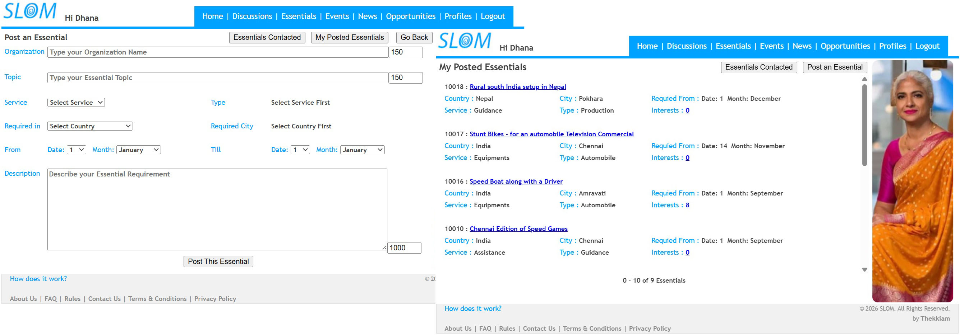Open the From Date dropdown
Viewport: 960px width, 335px height.
point(77,150)
